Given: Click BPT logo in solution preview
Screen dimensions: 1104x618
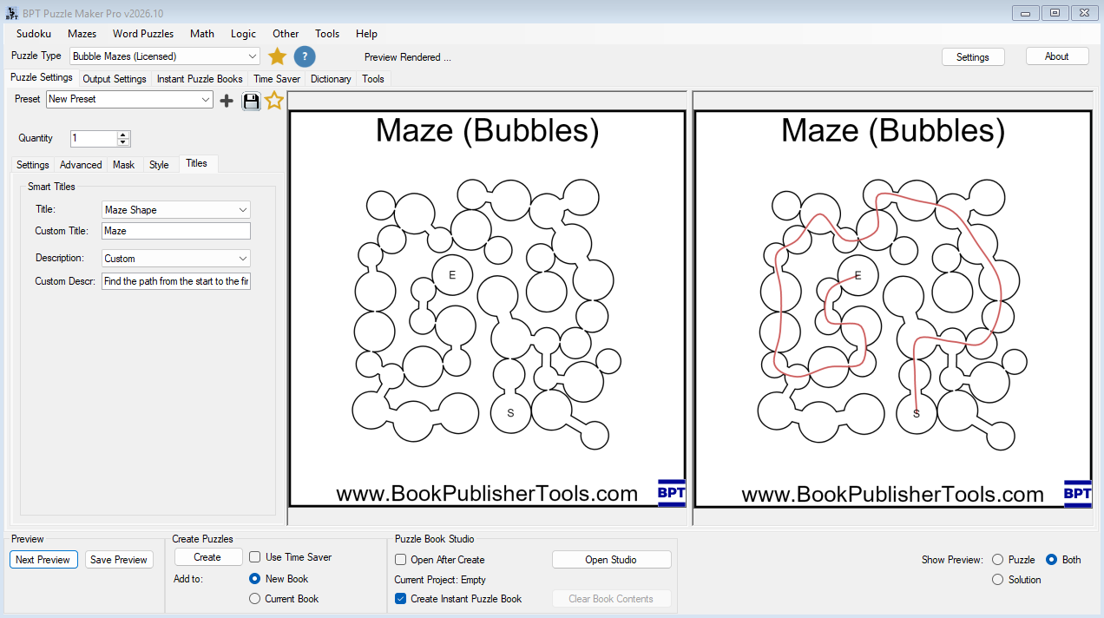Looking at the screenshot, I should [x=1077, y=493].
